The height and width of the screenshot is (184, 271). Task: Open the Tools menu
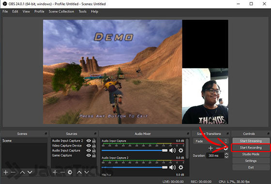coord(82,12)
